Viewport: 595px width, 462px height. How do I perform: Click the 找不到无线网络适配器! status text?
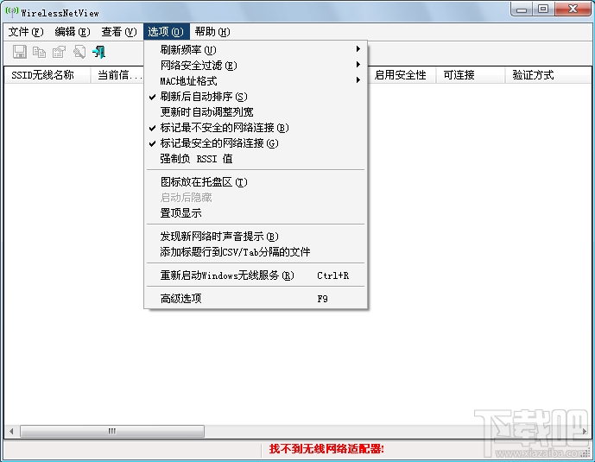(x=326, y=449)
